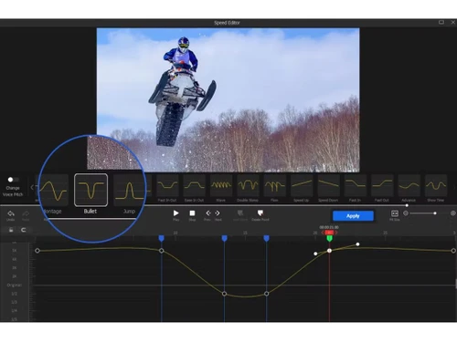Click the snowmobile video preview
Viewport: 457px width, 342px height.
(228, 100)
